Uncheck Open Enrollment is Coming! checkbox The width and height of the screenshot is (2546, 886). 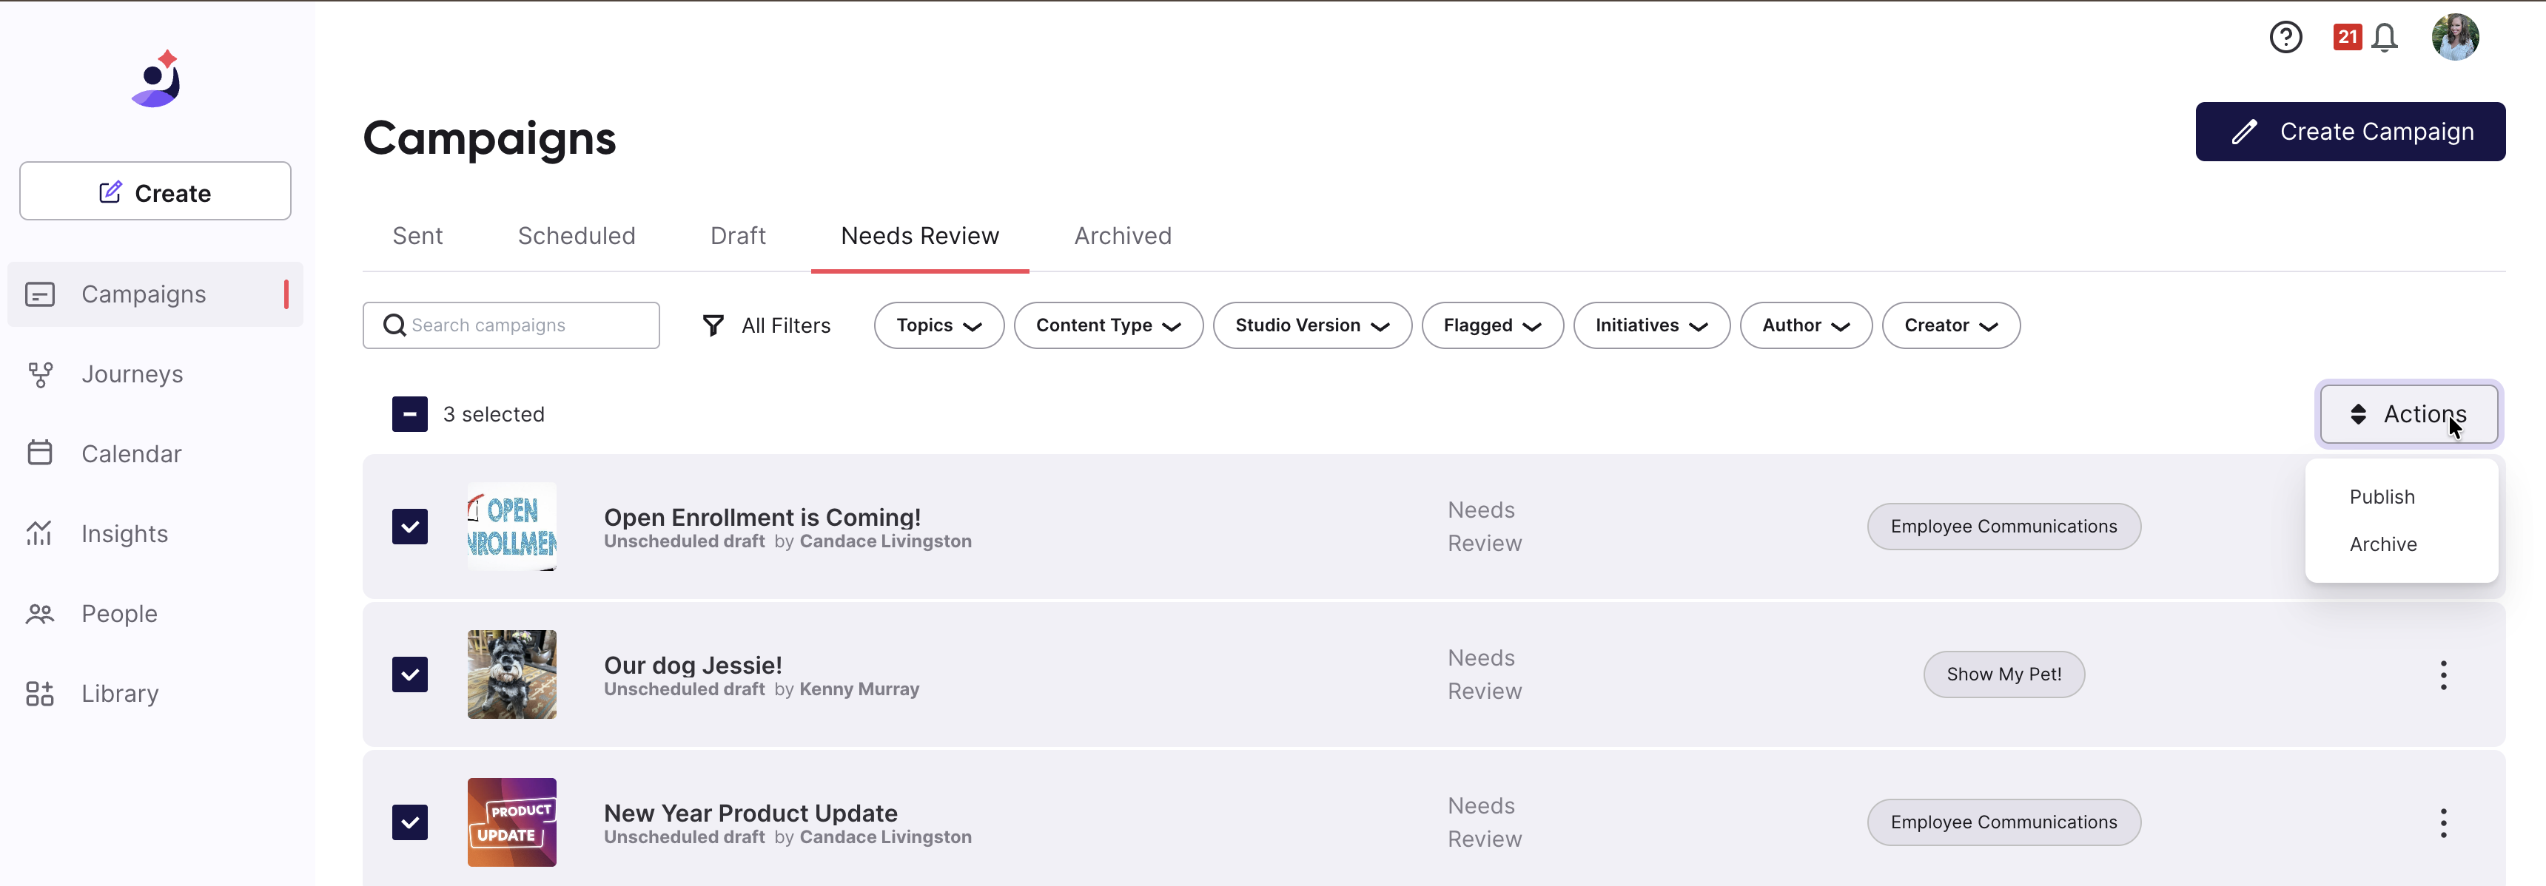tap(409, 527)
